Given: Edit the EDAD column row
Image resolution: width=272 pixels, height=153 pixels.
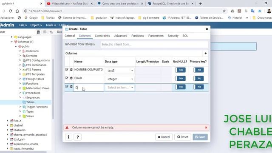Looking at the screenshot, I should click(x=67, y=78).
